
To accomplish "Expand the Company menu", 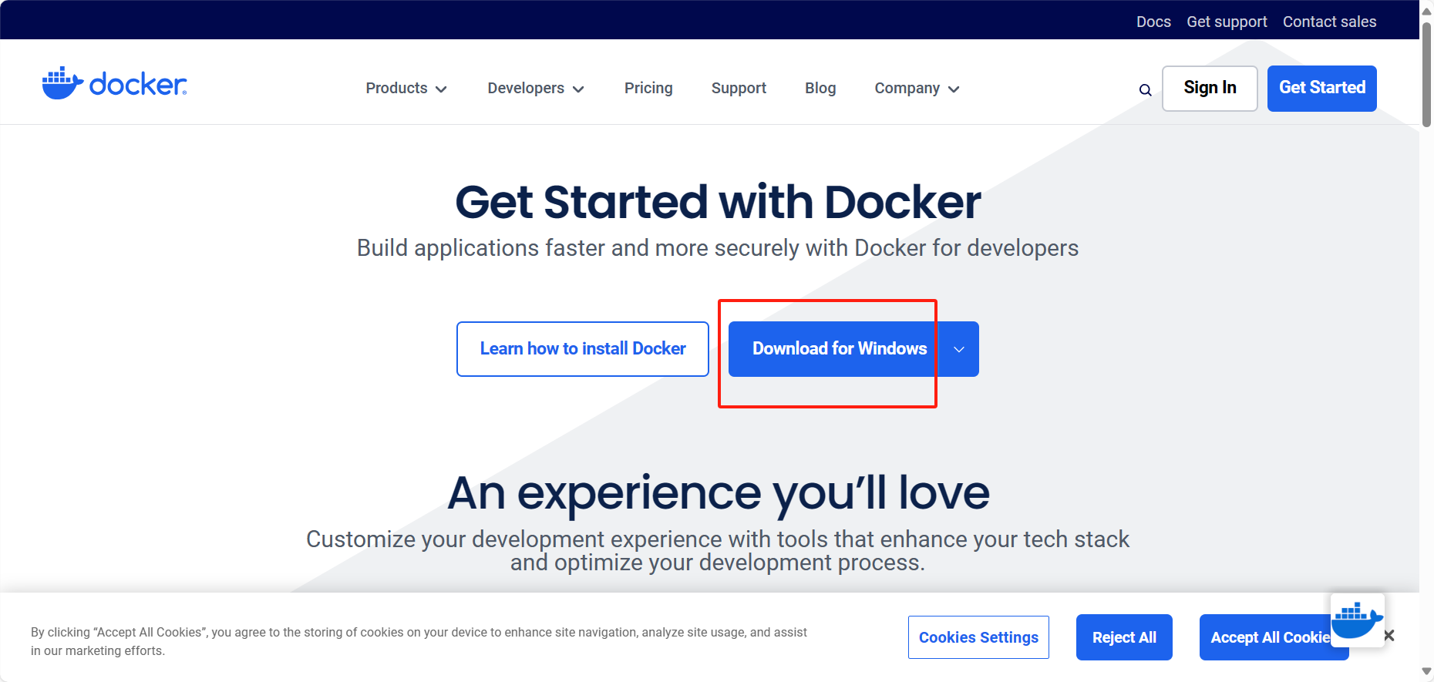I will click(x=917, y=89).
